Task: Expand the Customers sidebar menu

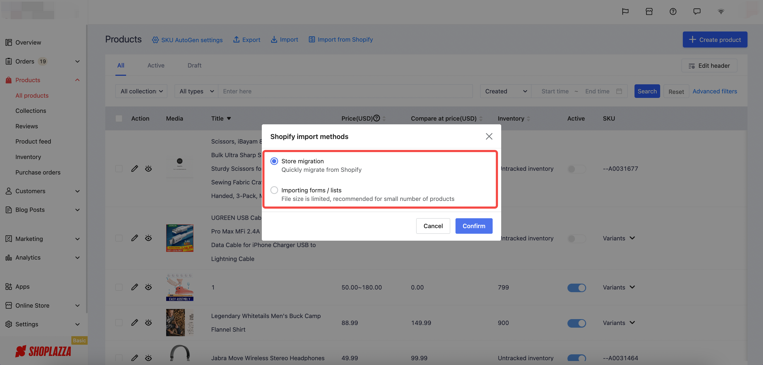Action: [x=77, y=191]
